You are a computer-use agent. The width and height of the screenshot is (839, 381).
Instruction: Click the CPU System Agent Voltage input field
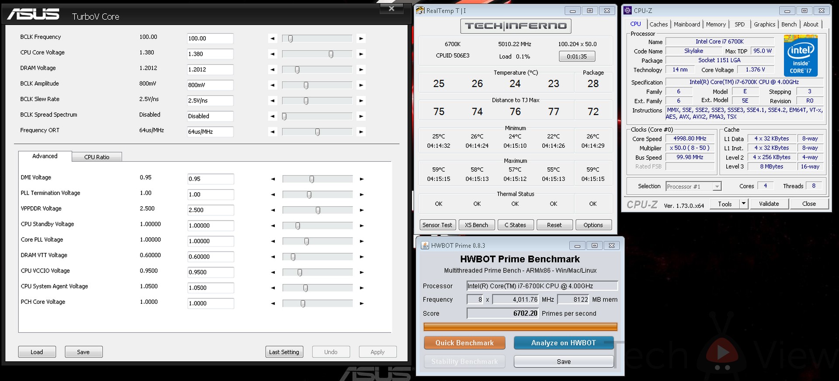pos(211,288)
